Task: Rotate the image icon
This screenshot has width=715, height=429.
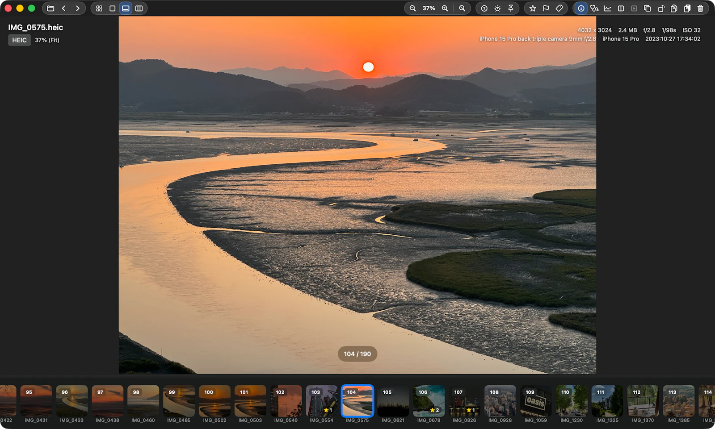Action: click(661, 8)
